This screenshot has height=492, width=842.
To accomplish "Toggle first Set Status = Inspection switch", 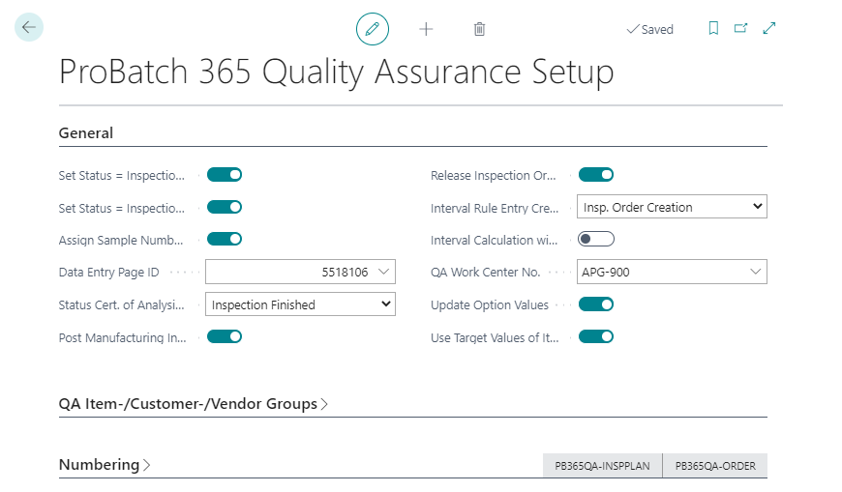I will click(225, 175).
